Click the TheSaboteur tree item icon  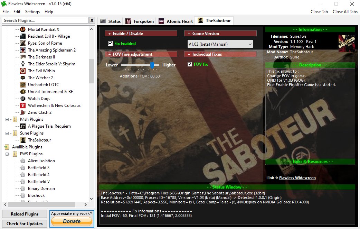point(23,140)
